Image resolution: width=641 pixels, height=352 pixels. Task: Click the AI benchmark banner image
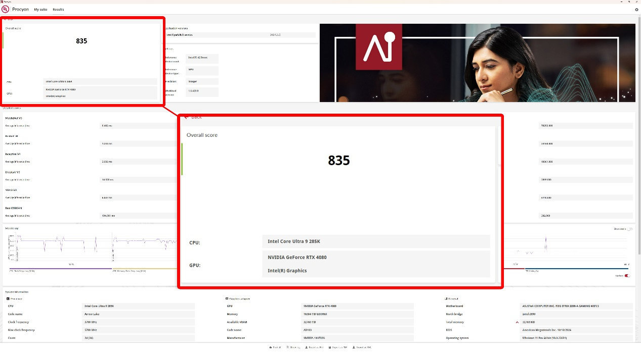point(477,63)
